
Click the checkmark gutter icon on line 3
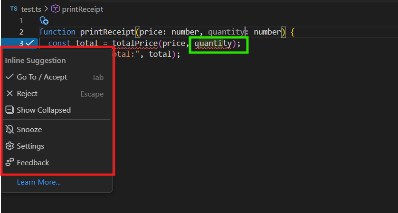[x=29, y=43]
